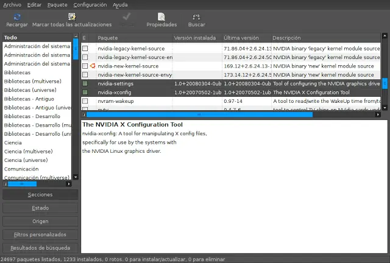Screen dimensions: 390x263
Task: Select Bibliotecas (multiverse) category
Action: coord(37,82)
